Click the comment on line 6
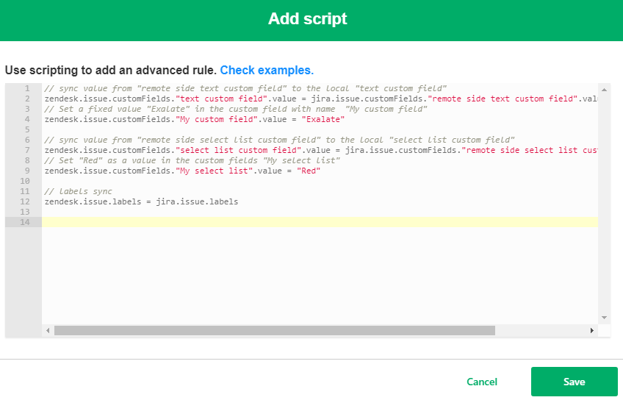623x400 pixels. 279,140
